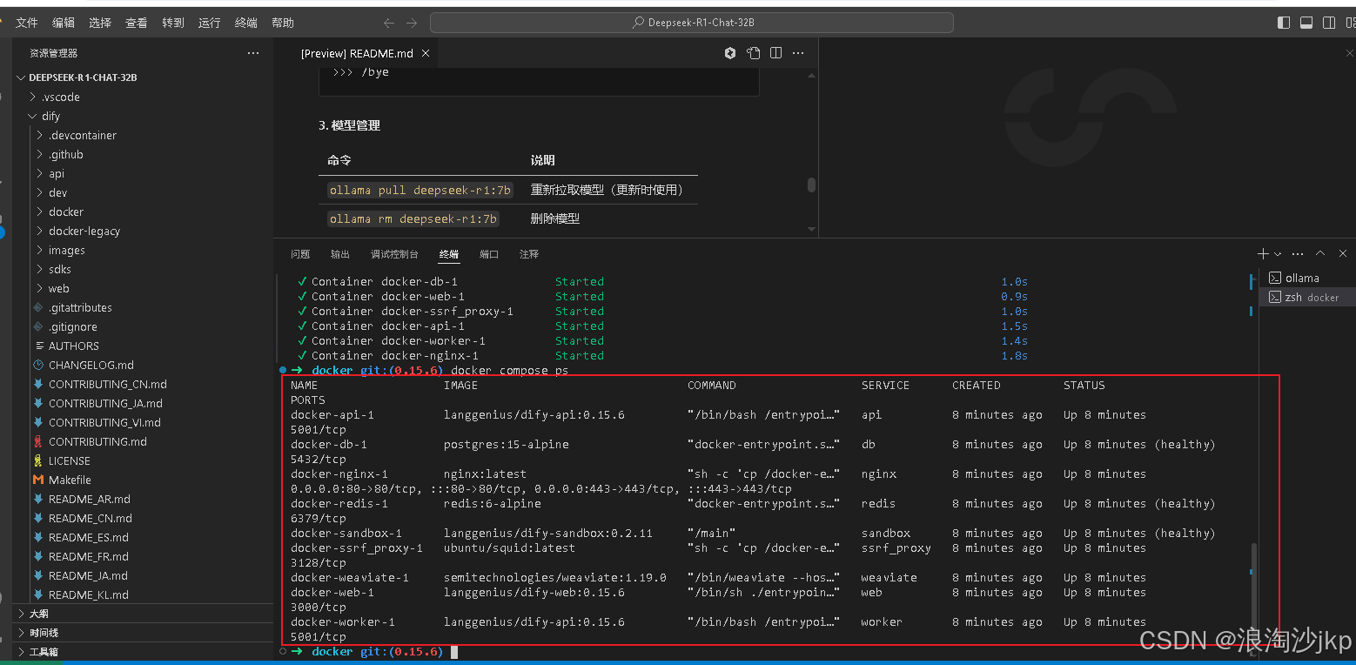The image size is (1356, 665).
Task: Switch to the 调试控制台 panel tab
Action: (395, 254)
